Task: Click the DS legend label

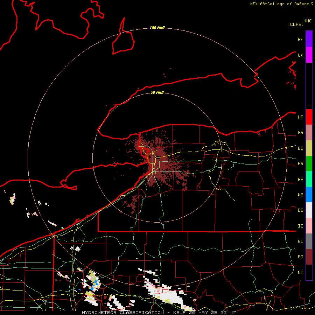Action: (300, 210)
